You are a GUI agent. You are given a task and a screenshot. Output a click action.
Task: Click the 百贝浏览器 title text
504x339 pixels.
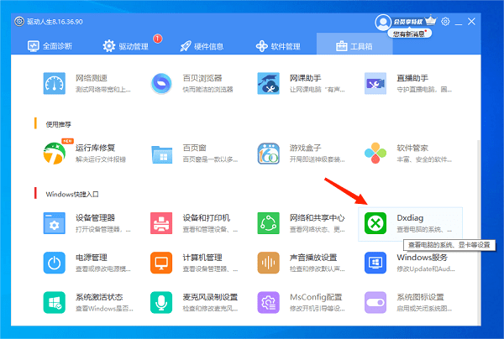[202, 78]
